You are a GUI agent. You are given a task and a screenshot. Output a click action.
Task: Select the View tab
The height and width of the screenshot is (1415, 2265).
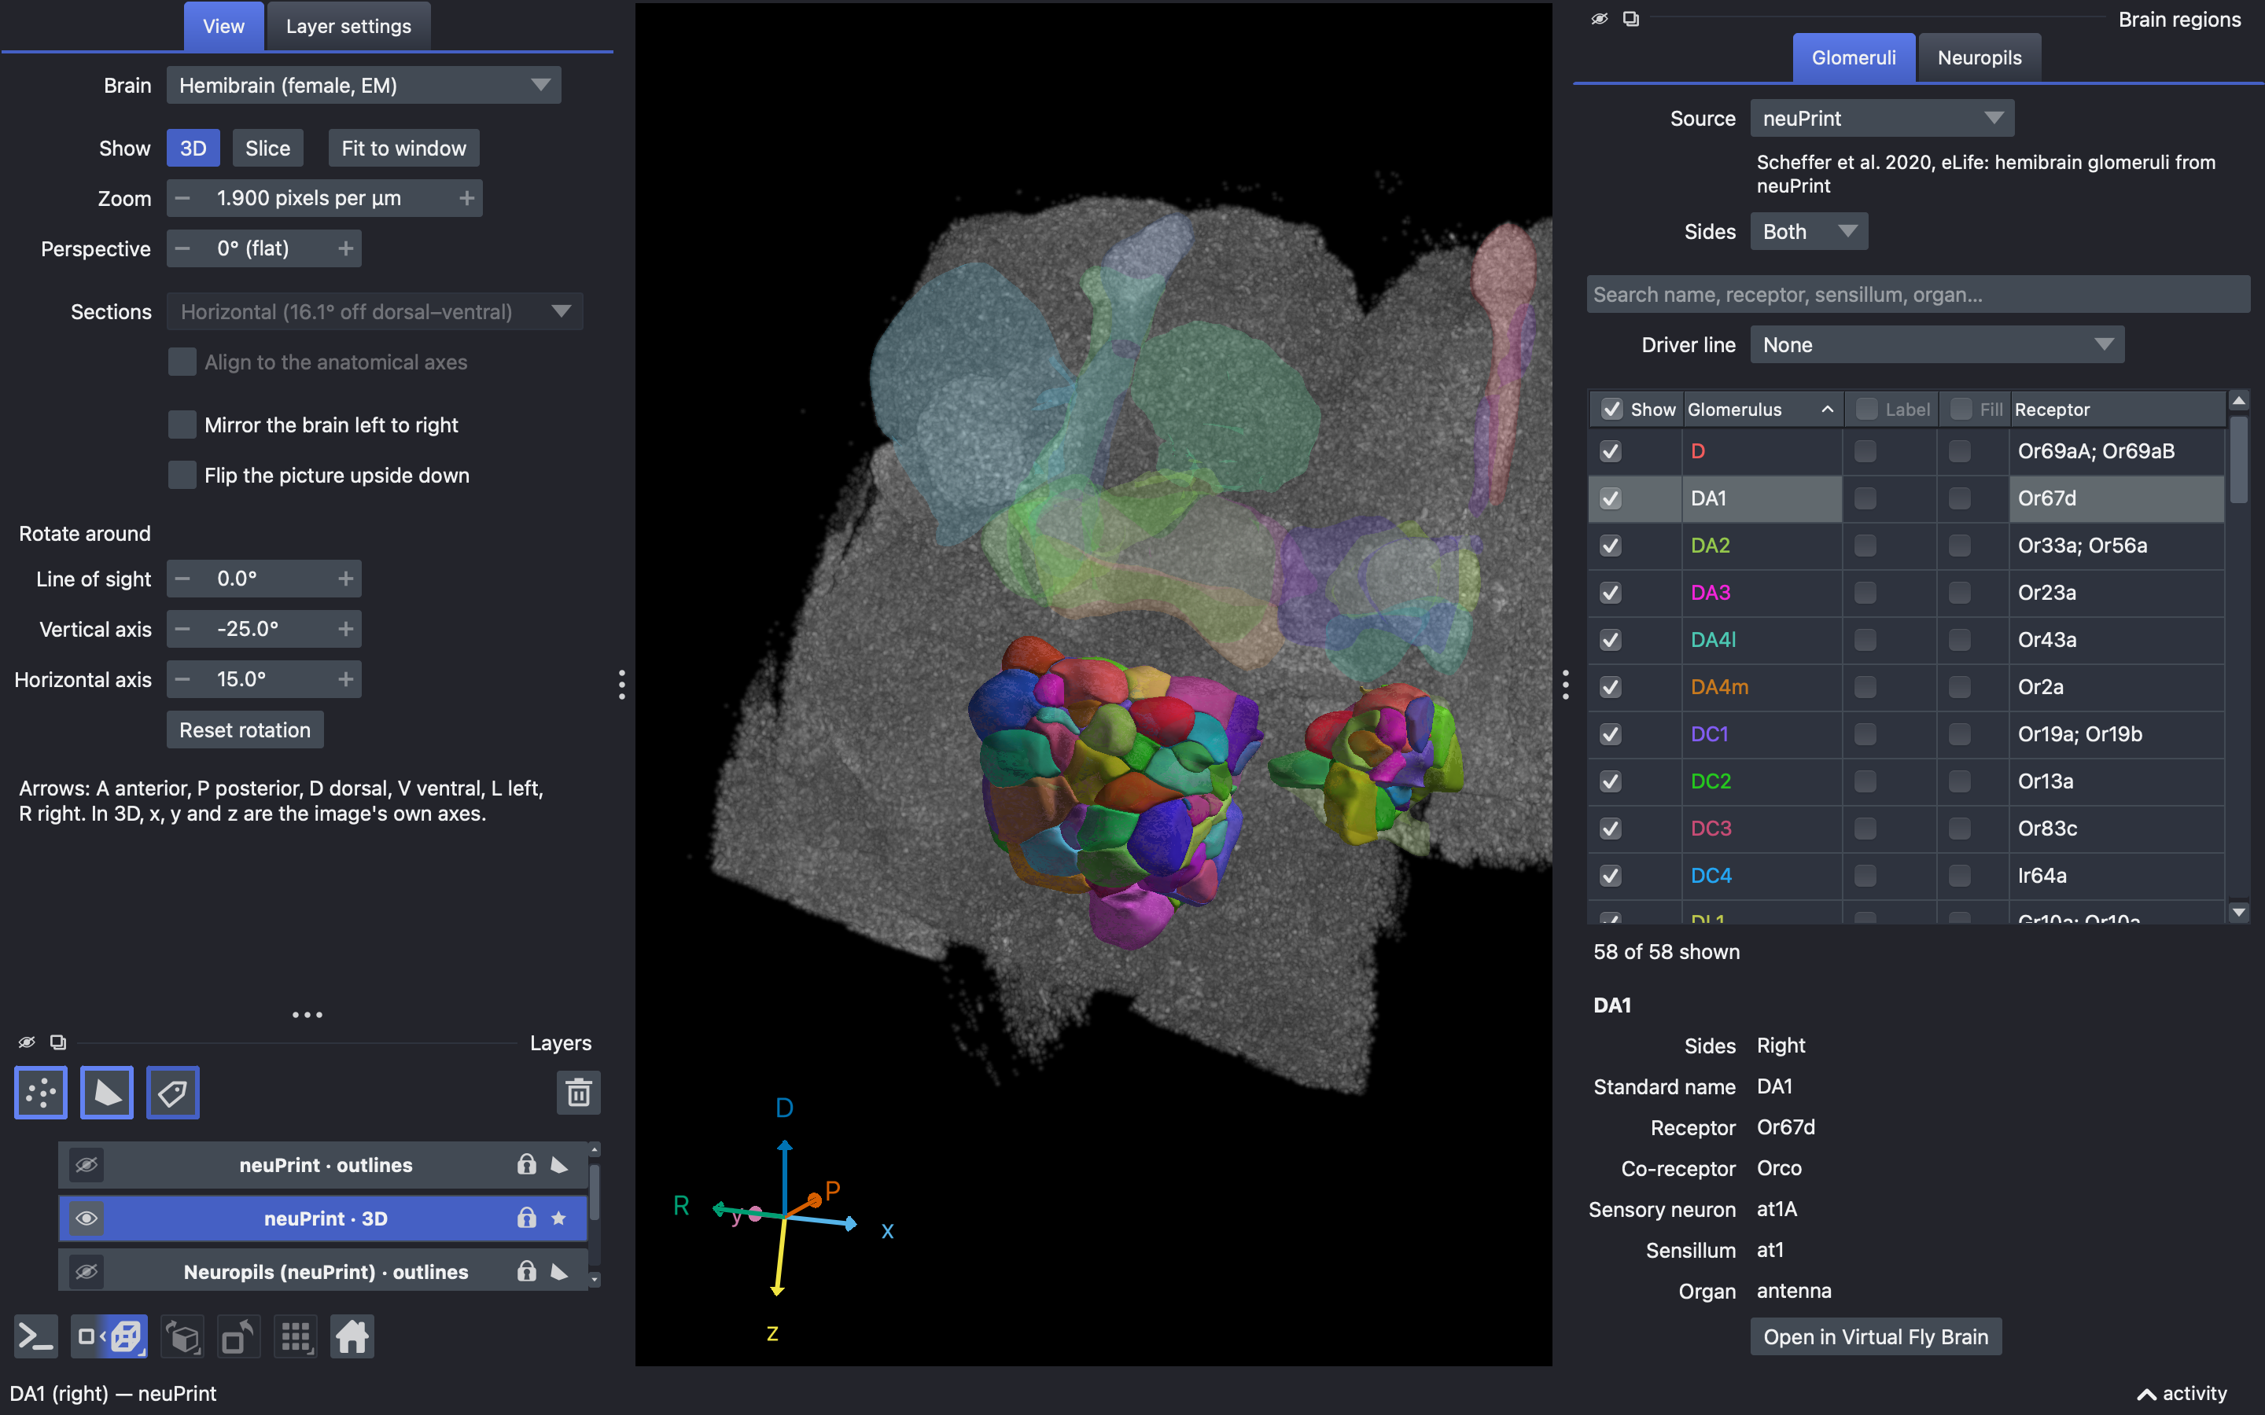pos(223,26)
